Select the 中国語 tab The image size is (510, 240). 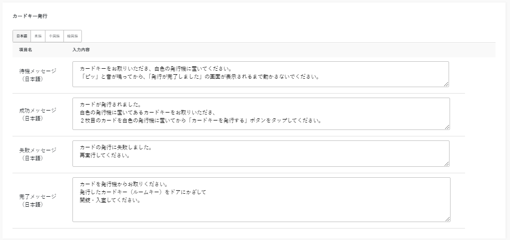pos(54,36)
